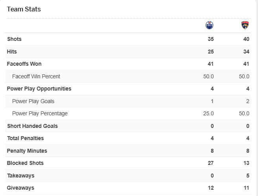Image resolution: width=258 pixels, height=196 pixels.
Task: Click the Power Play Opportunities label
Action: [x=39, y=89]
